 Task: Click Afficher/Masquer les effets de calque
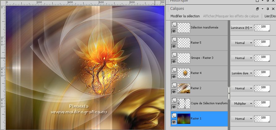click(231, 16)
